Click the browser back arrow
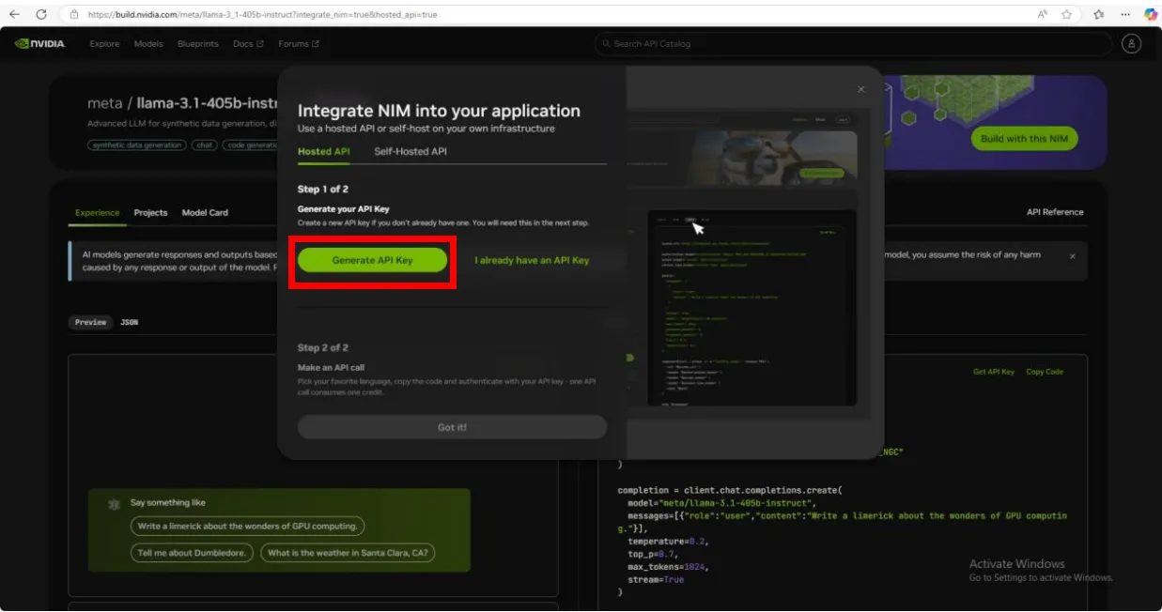This screenshot has height=612, width=1162. click(14, 15)
